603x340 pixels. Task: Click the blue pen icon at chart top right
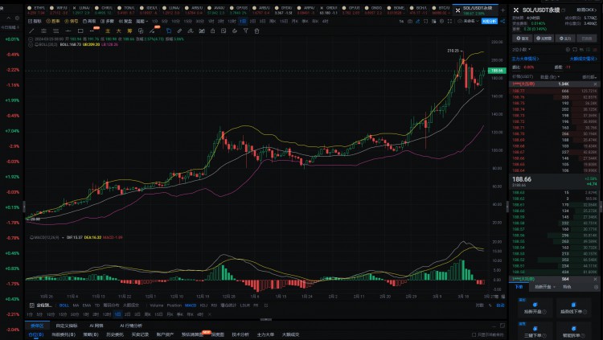pyautogui.click(x=418, y=21)
